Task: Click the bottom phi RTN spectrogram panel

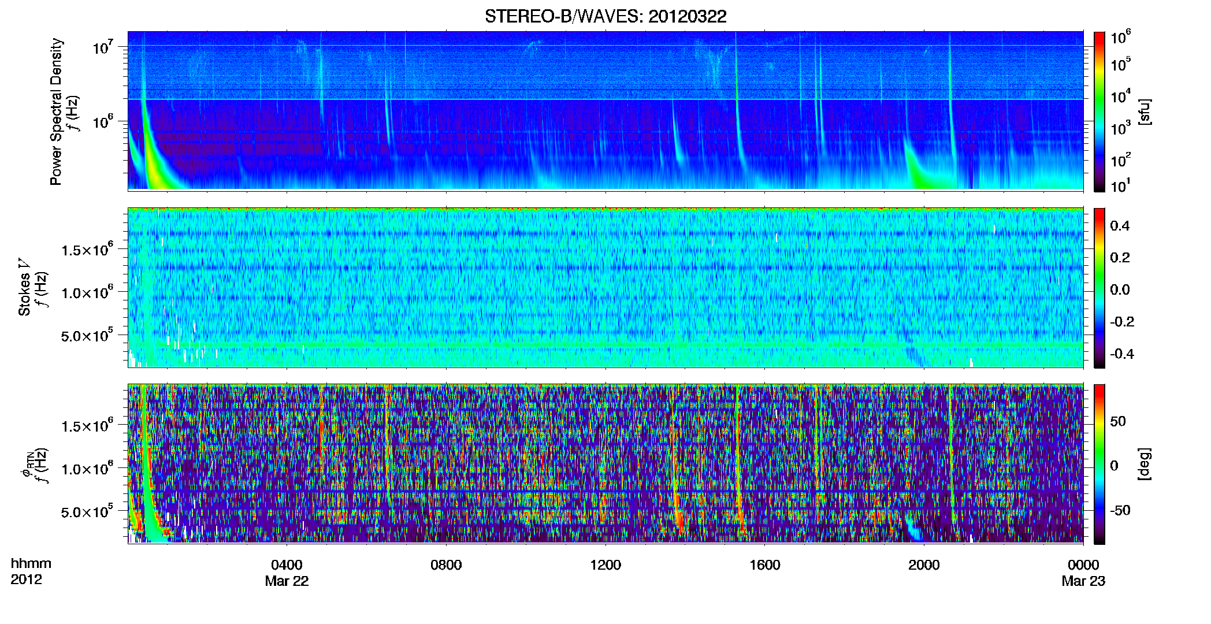Action: (605, 463)
